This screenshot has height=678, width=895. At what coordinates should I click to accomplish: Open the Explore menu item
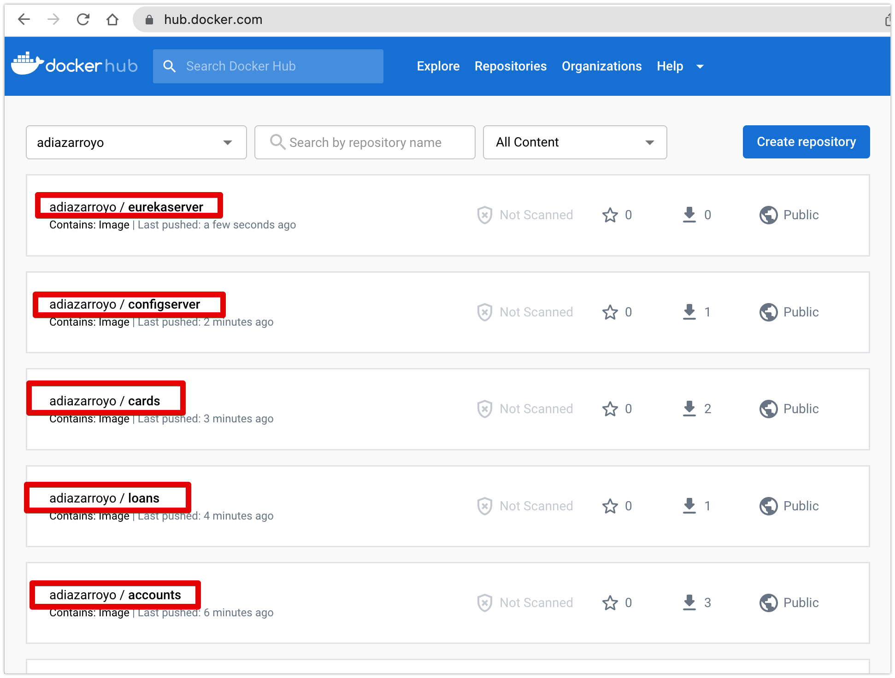coord(438,66)
